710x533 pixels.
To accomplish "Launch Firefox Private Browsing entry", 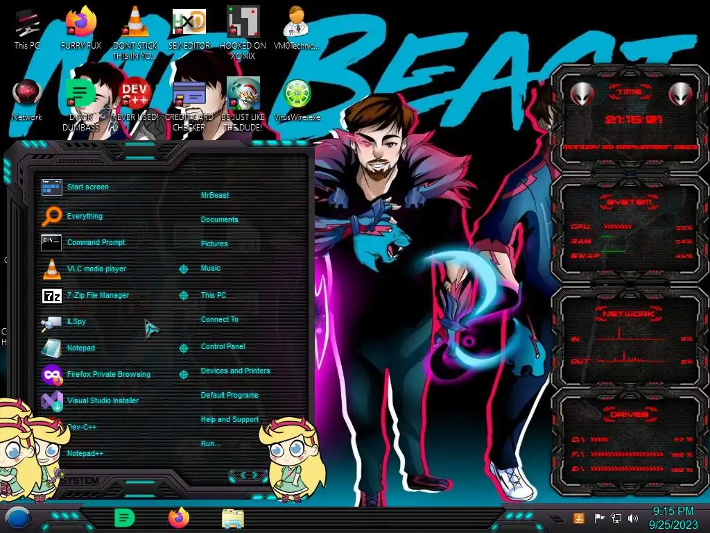I will point(108,374).
